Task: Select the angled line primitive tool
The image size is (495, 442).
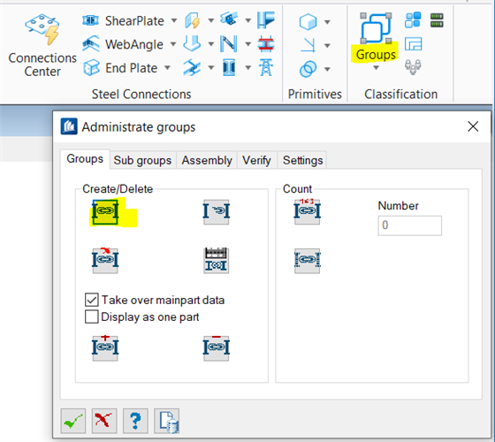Action: pos(308,45)
